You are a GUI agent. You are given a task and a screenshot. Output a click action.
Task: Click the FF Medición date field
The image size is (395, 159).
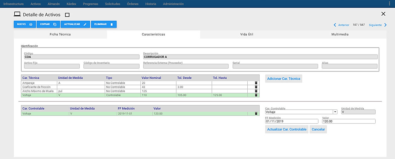(292, 121)
